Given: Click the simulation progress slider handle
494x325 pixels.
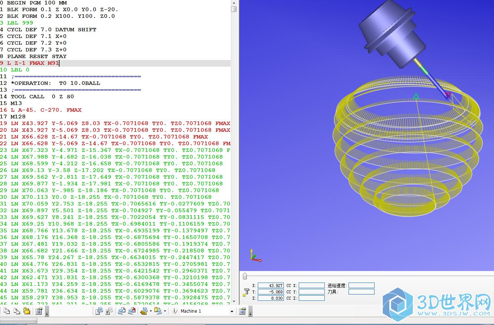Looking at the screenshot, I should point(244,276).
